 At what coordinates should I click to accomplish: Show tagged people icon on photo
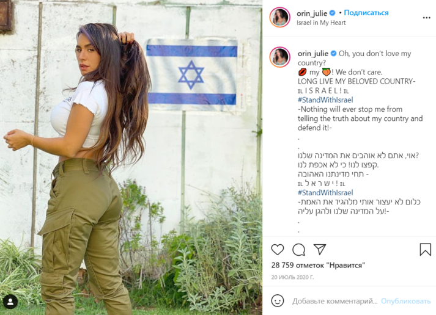[x=10, y=302]
